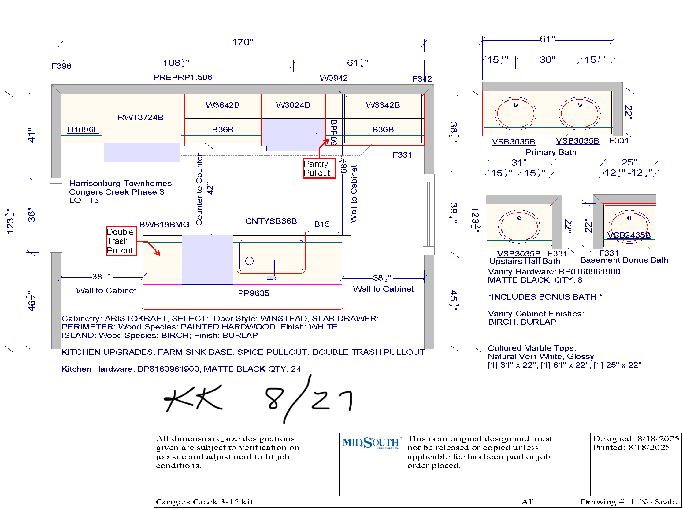
Task: Click the Upstairs Hall Bath sink bowl
Action: [519, 227]
